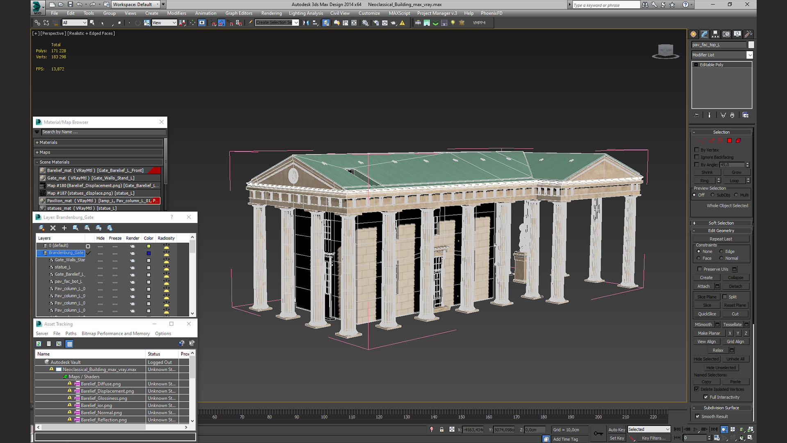Open the Customize menu
787x443 pixels.
tap(369, 13)
